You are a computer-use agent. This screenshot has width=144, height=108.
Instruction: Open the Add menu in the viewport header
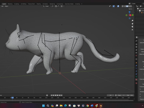click(2, 6)
